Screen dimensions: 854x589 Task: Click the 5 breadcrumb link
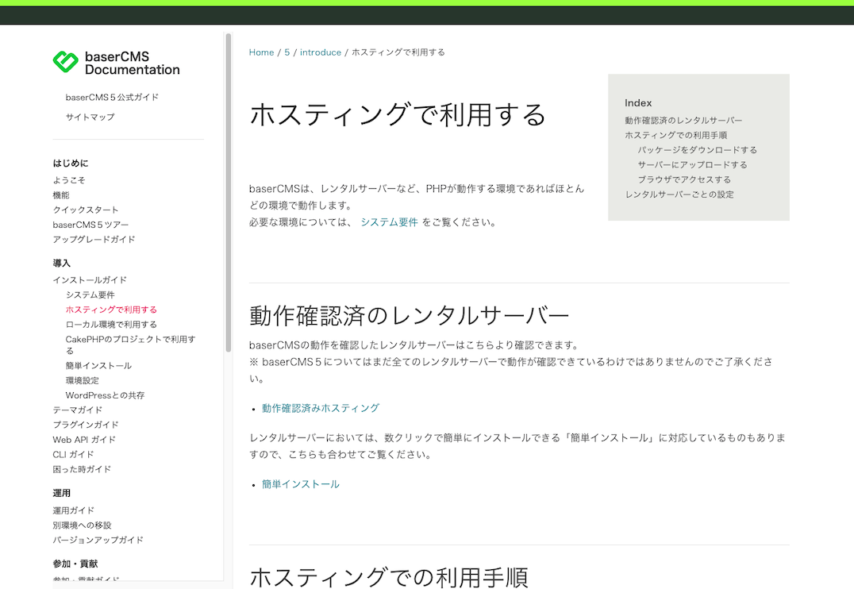287,52
